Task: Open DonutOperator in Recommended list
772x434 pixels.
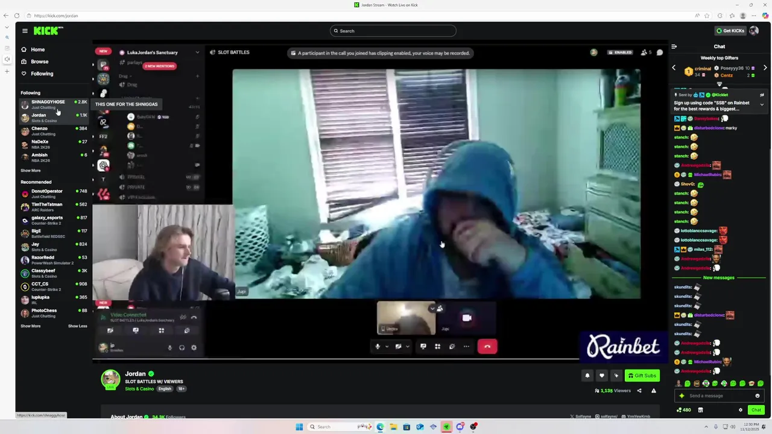Action: (x=54, y=193)
